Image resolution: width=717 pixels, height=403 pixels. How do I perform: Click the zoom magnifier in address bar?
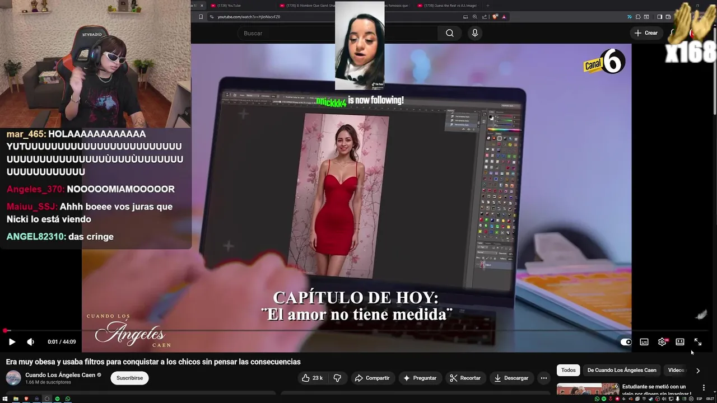pyautogui.click(x=475, y=17)
